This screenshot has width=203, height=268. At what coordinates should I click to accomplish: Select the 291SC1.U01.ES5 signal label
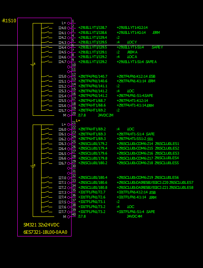166,163
